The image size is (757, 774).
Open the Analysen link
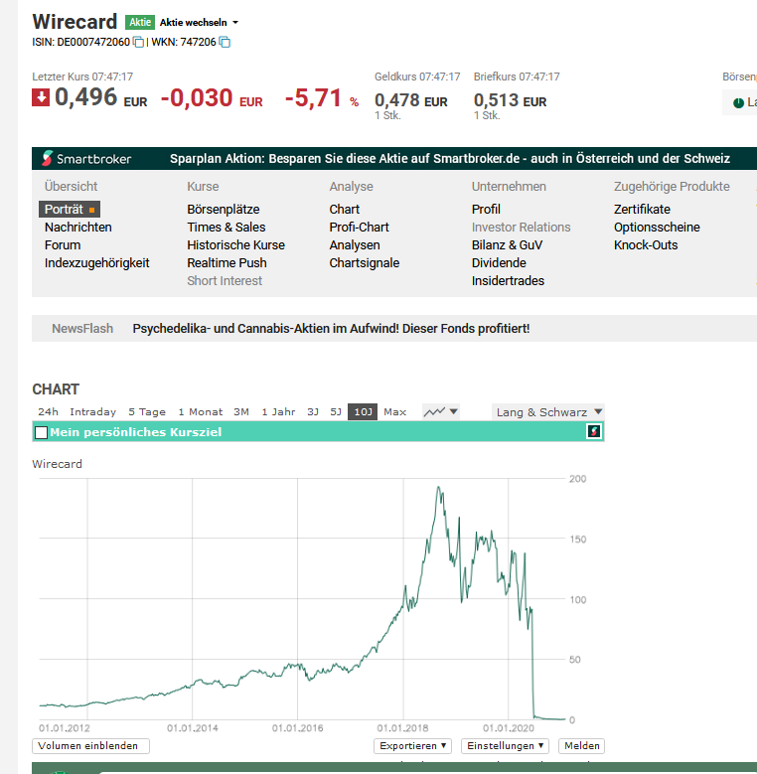pos(355,244)
